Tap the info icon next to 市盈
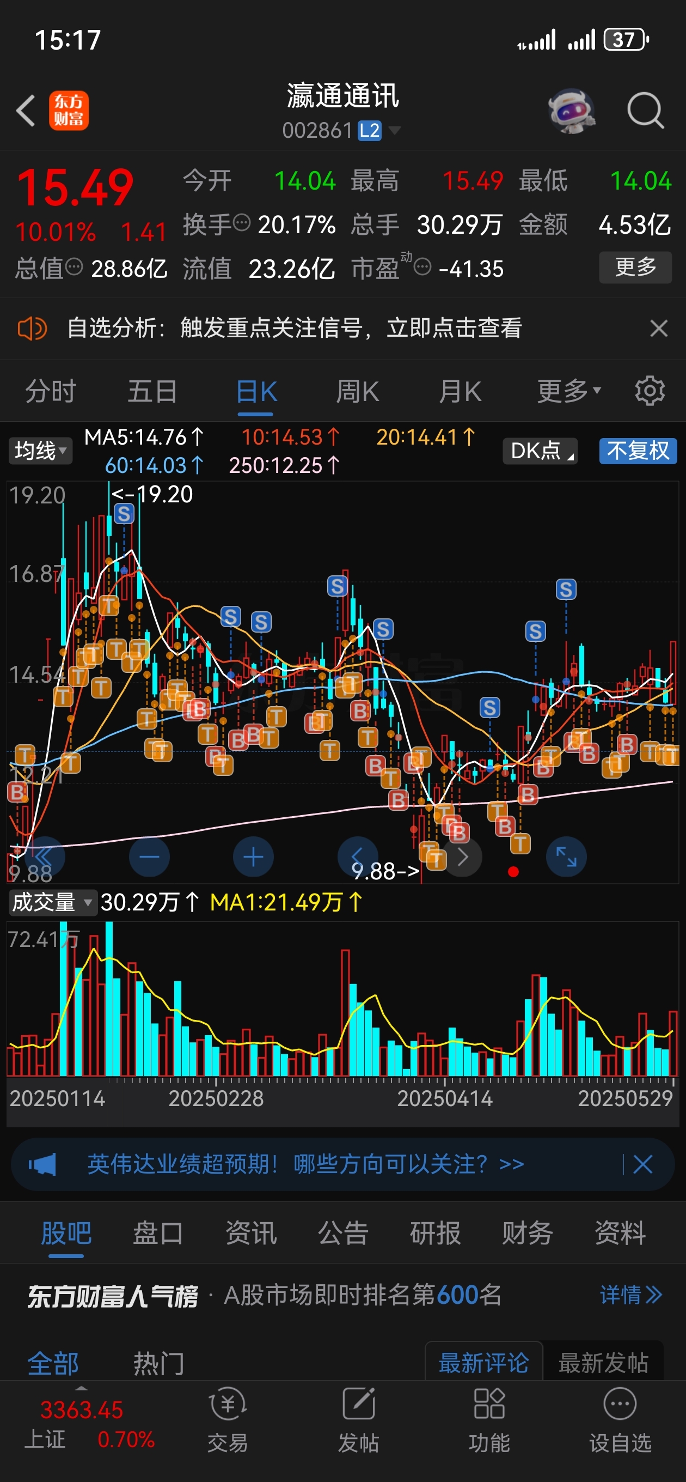This screenshot has height=1482, width=686. (x=422, y=267)
